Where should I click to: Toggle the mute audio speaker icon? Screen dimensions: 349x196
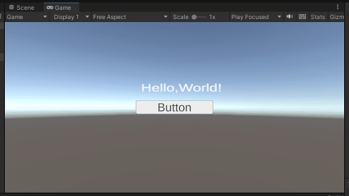290,17
